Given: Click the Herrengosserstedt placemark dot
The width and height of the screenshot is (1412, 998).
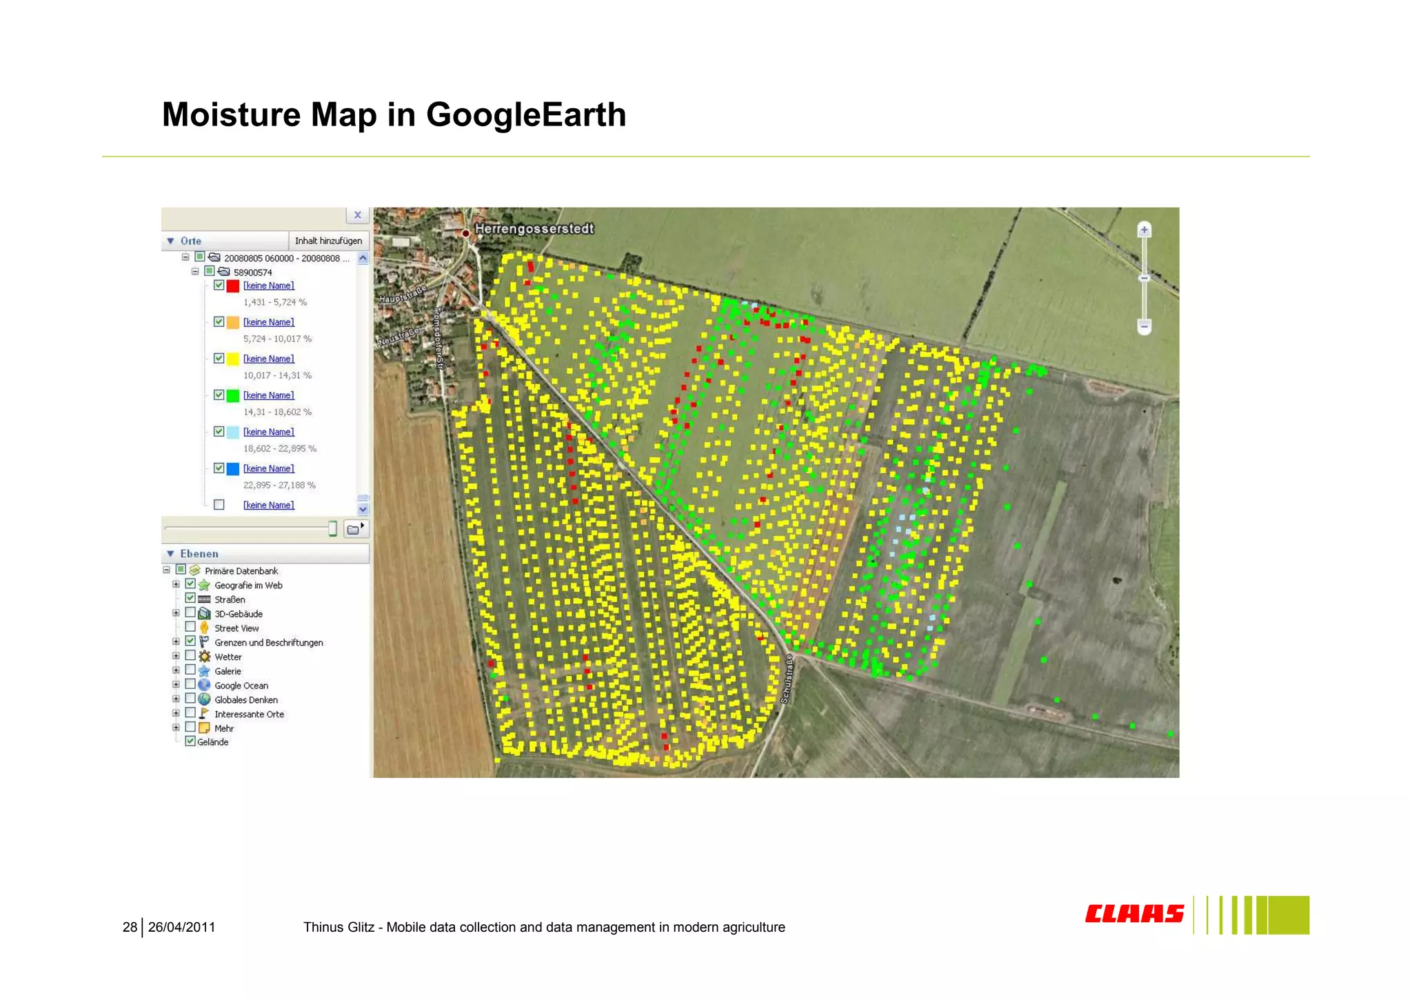Looking at the screenshot, I should [x=466, y=233].
